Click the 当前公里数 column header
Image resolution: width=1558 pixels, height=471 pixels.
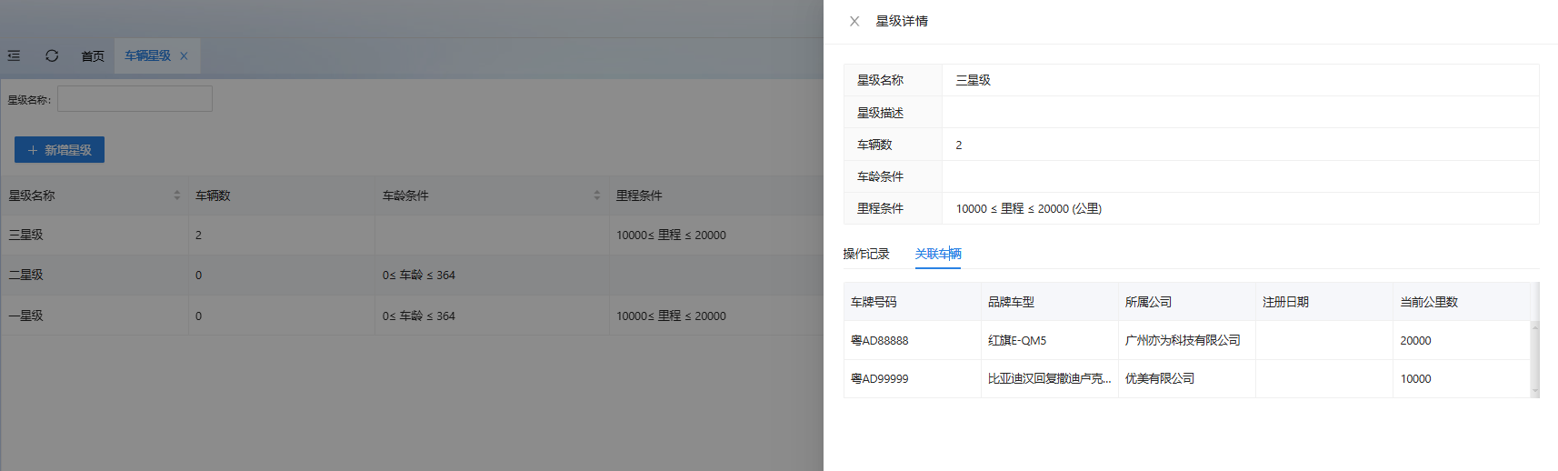click(x=1428, y=302)
